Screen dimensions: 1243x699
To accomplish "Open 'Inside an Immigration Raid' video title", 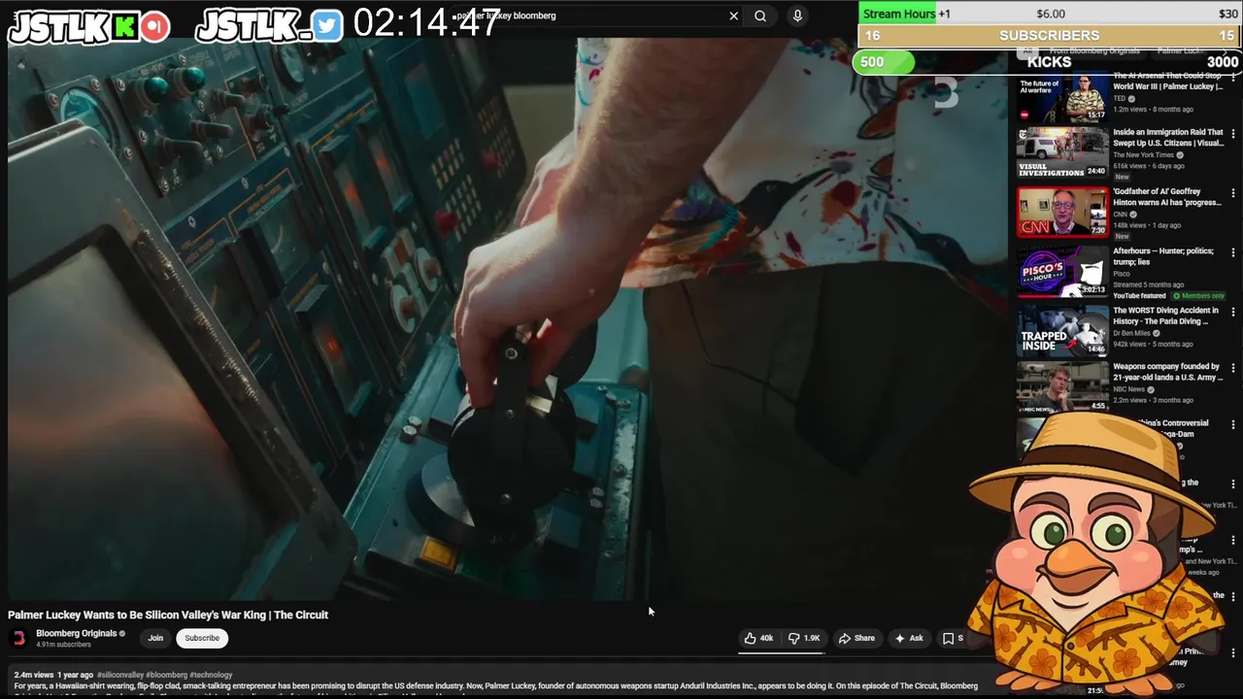I will [x=1168, y=138].
